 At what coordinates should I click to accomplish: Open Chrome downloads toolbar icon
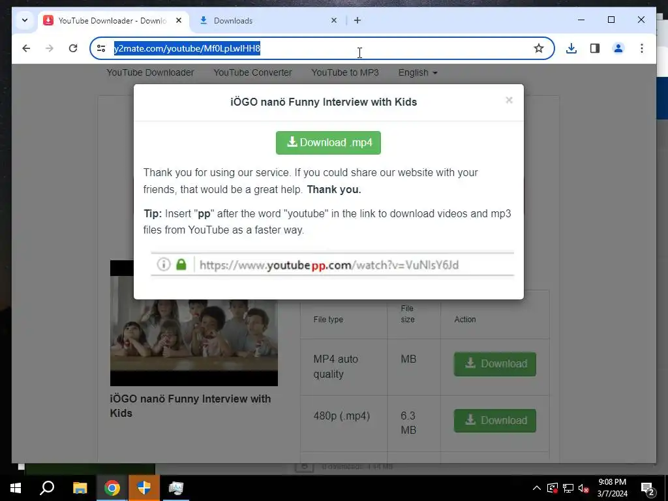click(571, 48)
